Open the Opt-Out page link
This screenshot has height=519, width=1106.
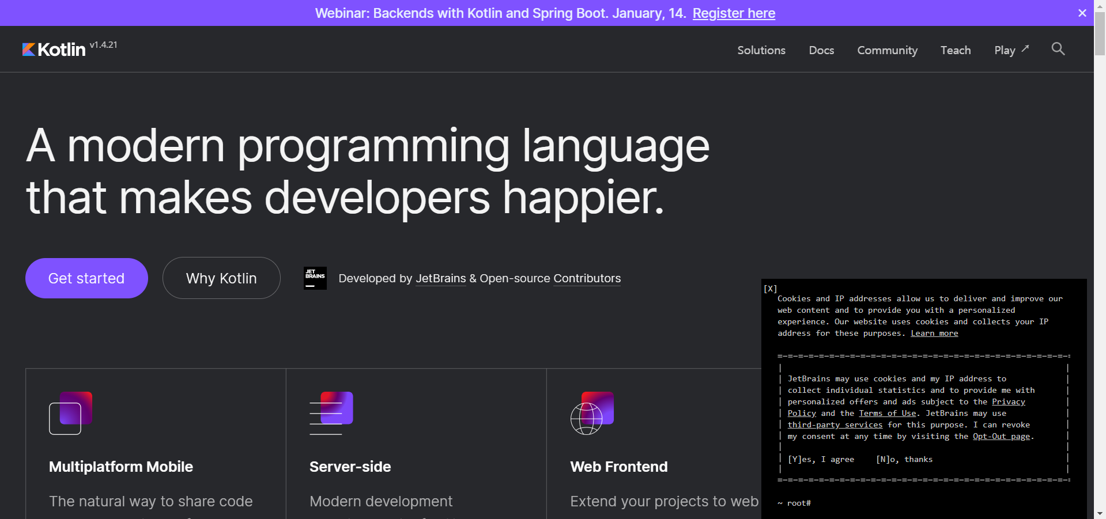coord(1001,436)
